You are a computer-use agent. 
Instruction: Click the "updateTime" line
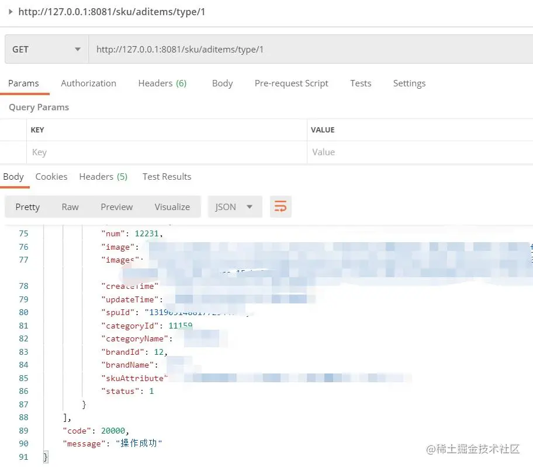(132, 299)
